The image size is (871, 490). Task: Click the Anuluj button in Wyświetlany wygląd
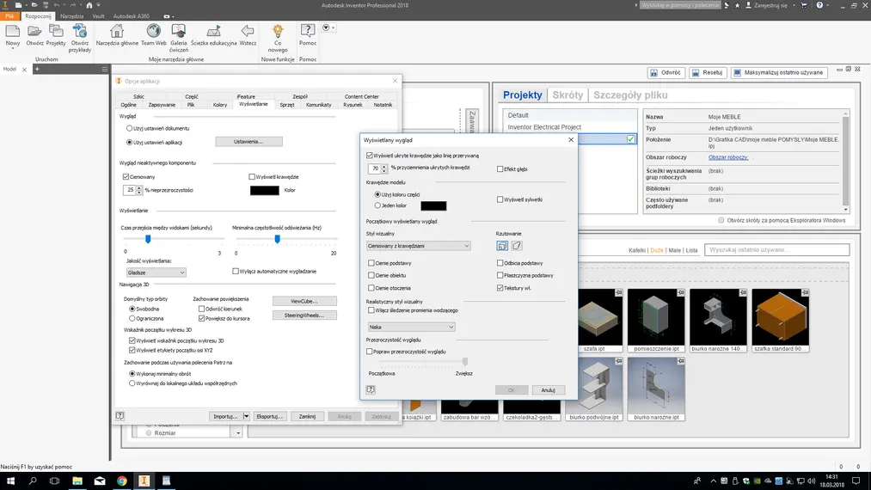[548, 389]
